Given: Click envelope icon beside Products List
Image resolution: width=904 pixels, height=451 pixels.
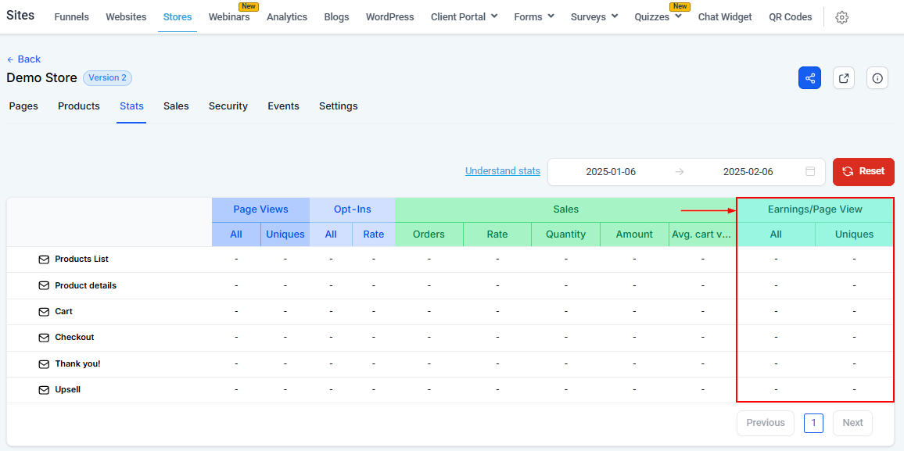Looking at the screenshot, I should click(x=44, y=260).
